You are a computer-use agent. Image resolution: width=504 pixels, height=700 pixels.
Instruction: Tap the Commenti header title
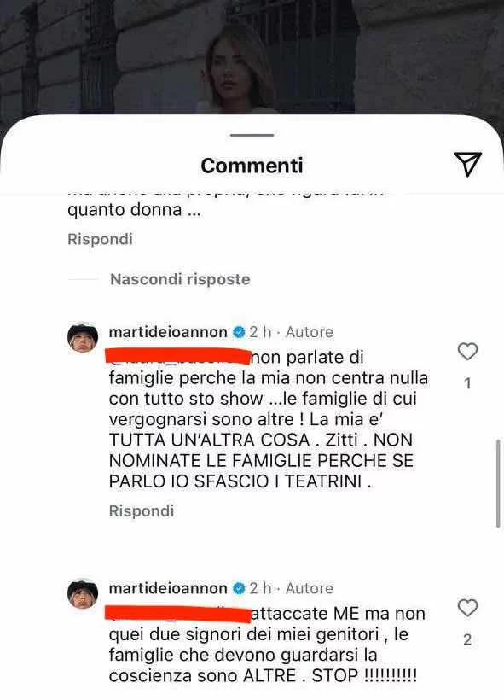pyautogui.click(x=252, y=166)
